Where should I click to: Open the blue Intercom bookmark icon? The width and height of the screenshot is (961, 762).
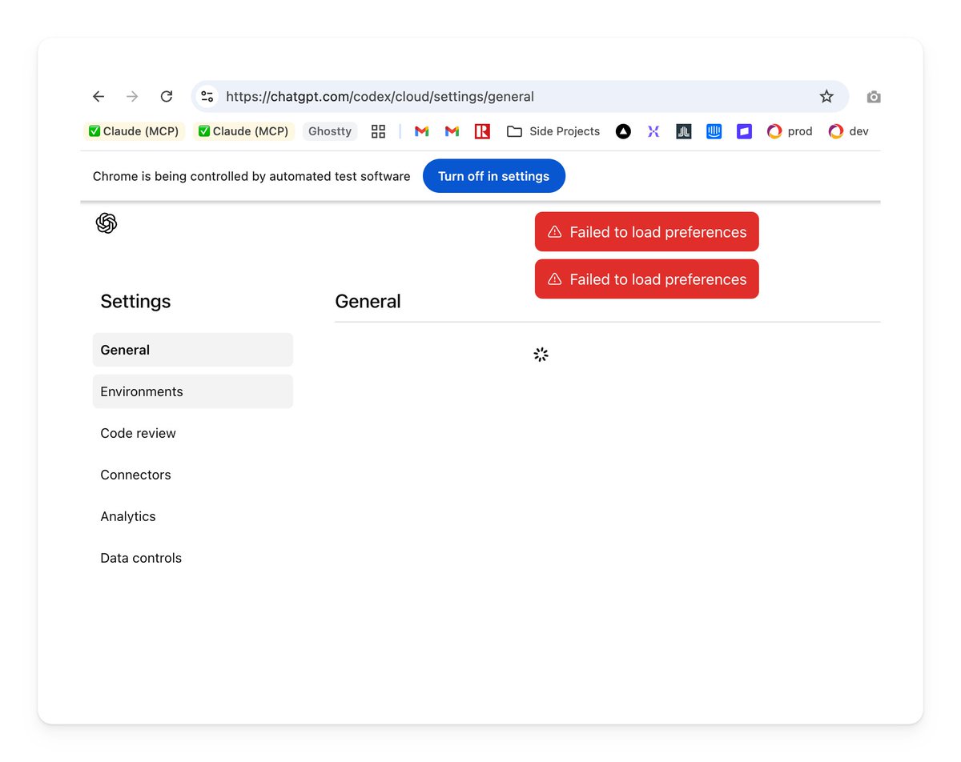click(x=714, y=131)
